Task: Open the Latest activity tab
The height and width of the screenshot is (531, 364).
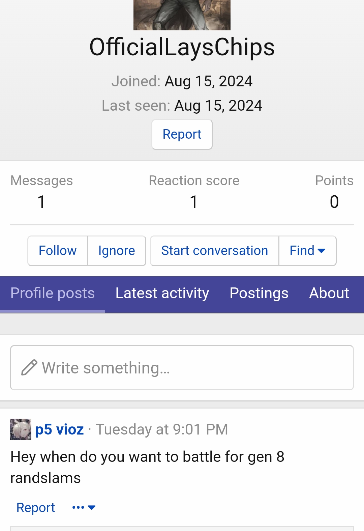Action: tap(162, 293)
